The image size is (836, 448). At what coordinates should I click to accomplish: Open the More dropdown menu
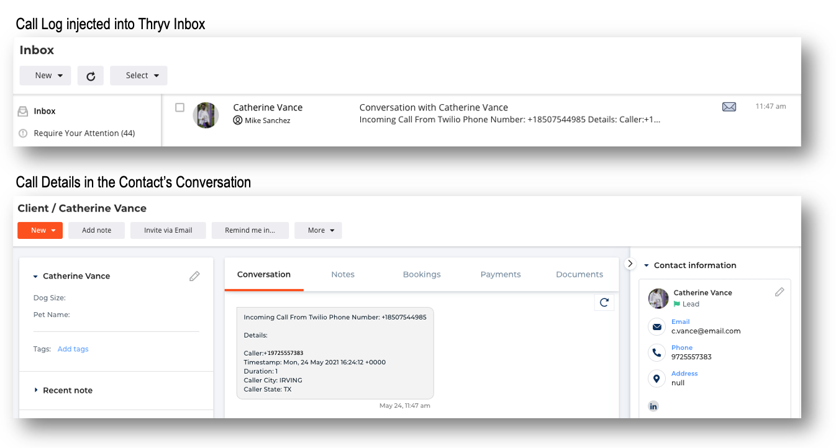[318, 230]
